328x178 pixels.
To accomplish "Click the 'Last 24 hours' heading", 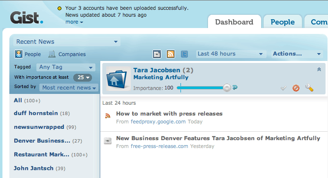I will 119,103.
